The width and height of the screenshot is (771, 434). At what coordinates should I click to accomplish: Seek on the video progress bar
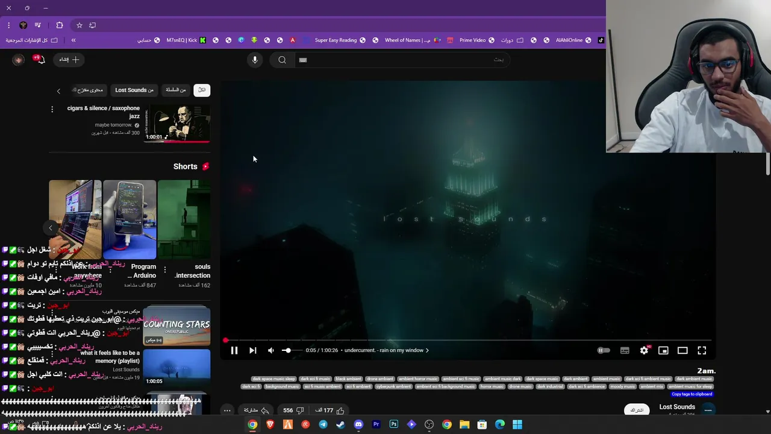[467, 341]
